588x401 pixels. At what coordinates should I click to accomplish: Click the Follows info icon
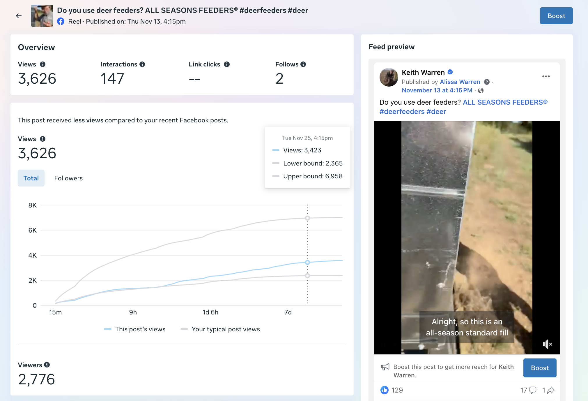pos(303,64)
